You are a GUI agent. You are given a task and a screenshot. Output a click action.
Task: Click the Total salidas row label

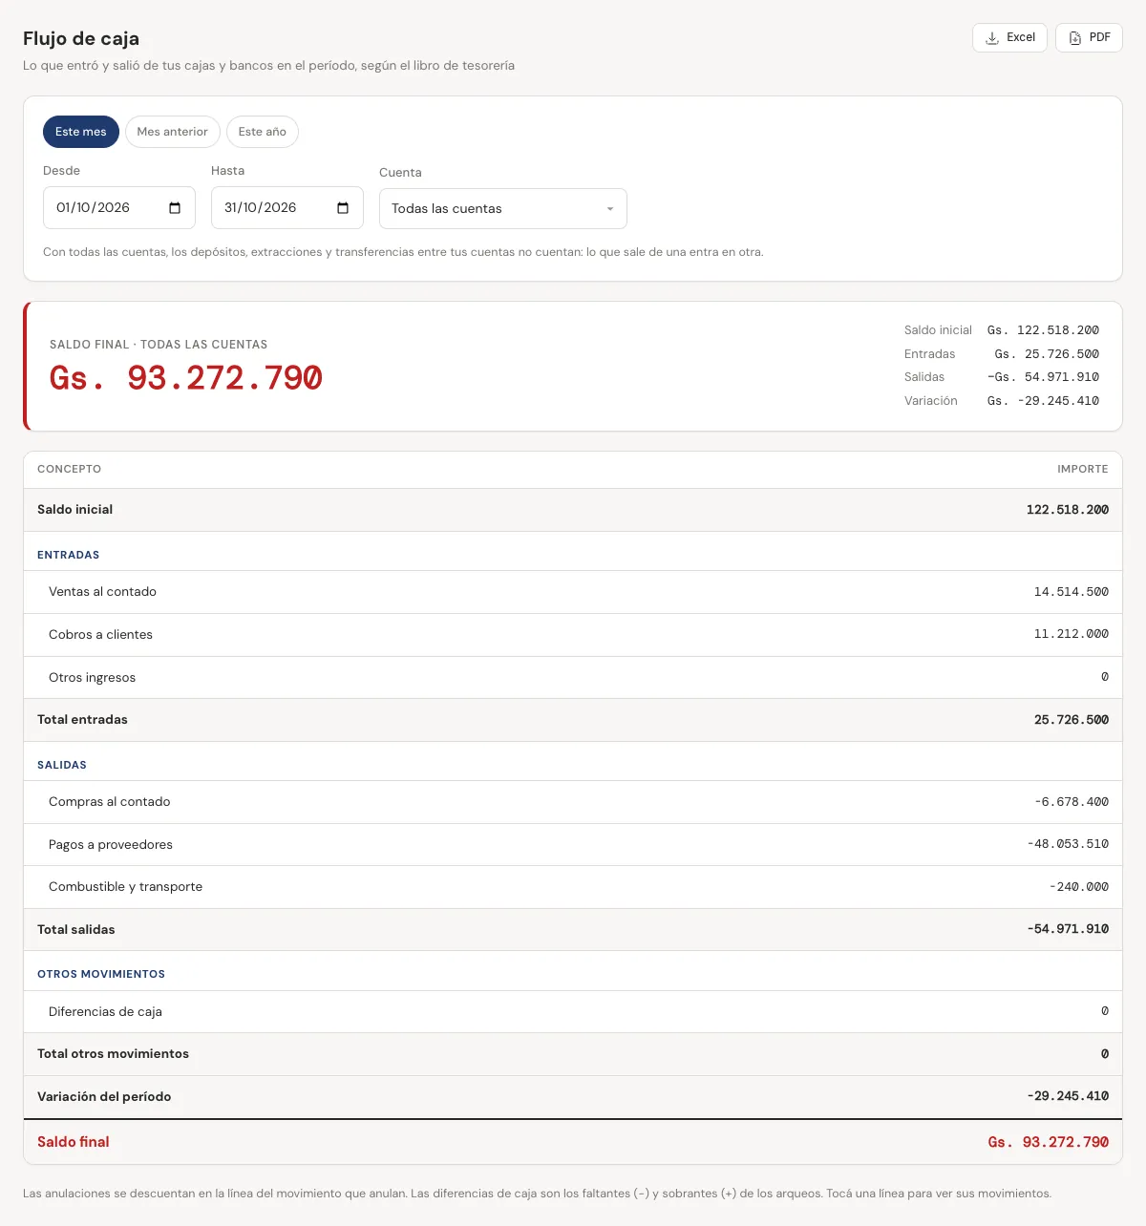pos(76,930)
